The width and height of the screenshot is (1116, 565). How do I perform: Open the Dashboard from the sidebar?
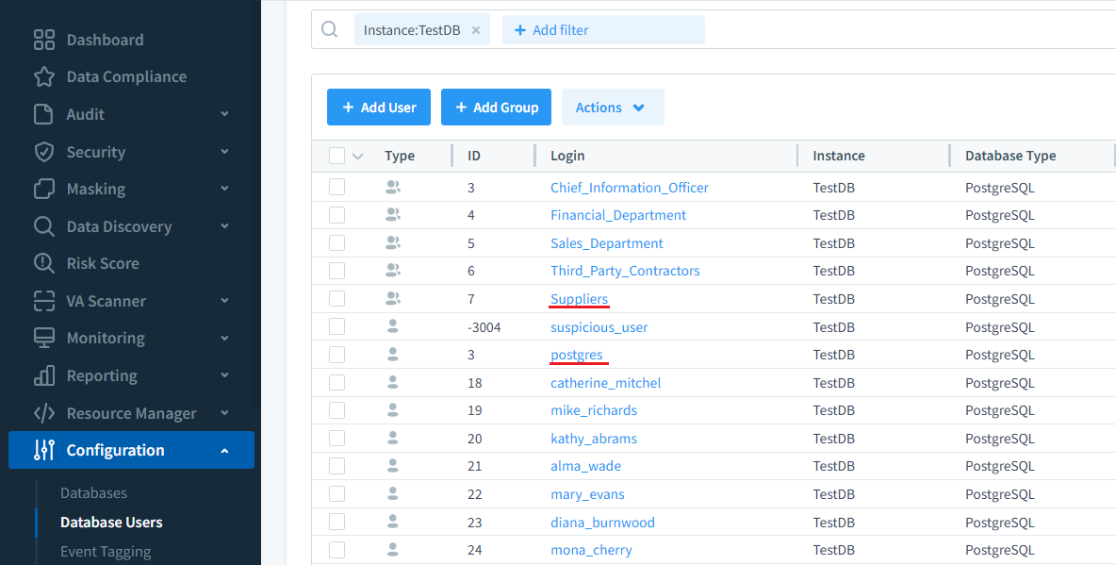[41, 40]
